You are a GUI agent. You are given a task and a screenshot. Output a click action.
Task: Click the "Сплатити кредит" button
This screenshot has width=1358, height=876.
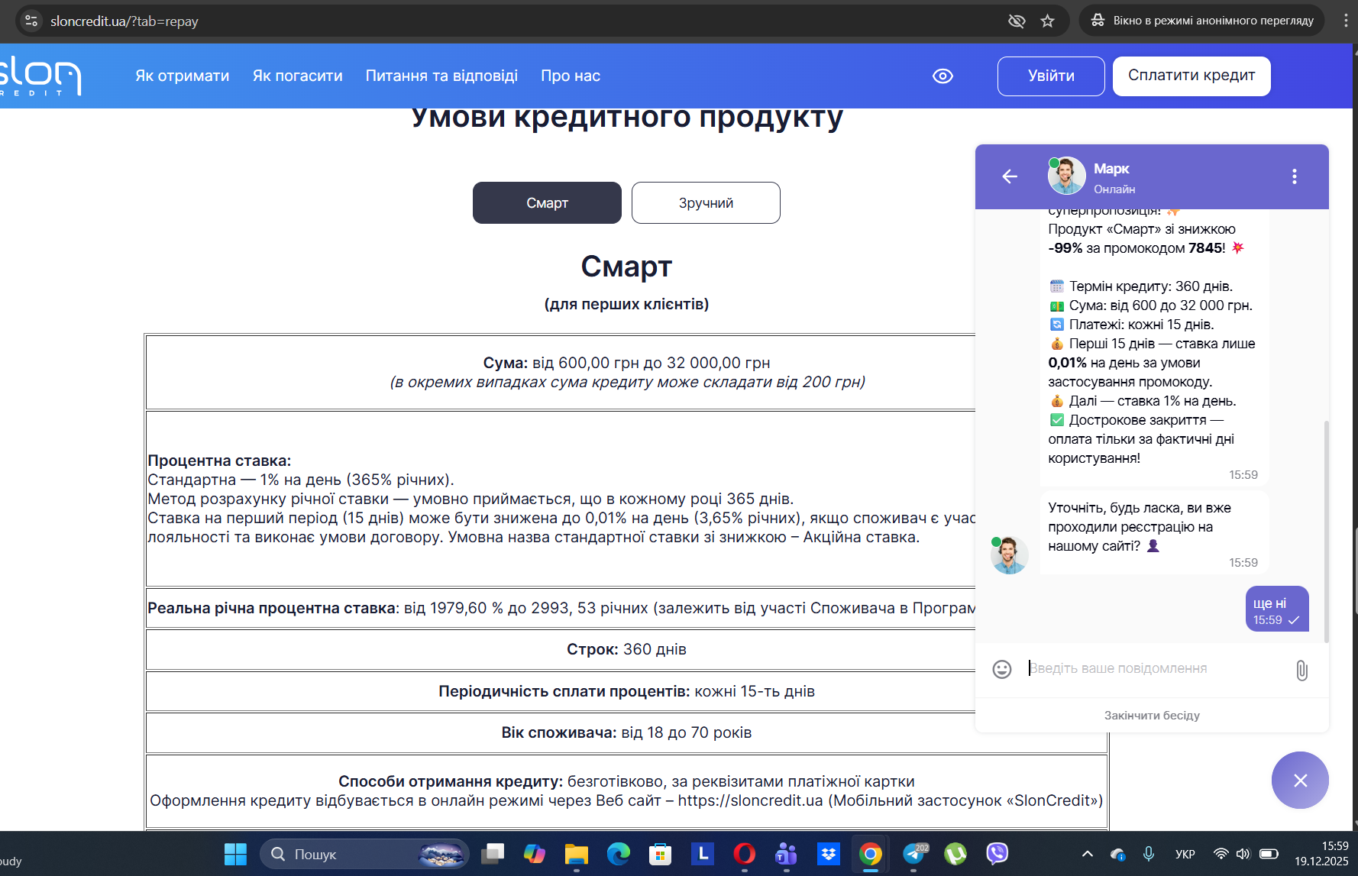click(x=1191, y=76)
